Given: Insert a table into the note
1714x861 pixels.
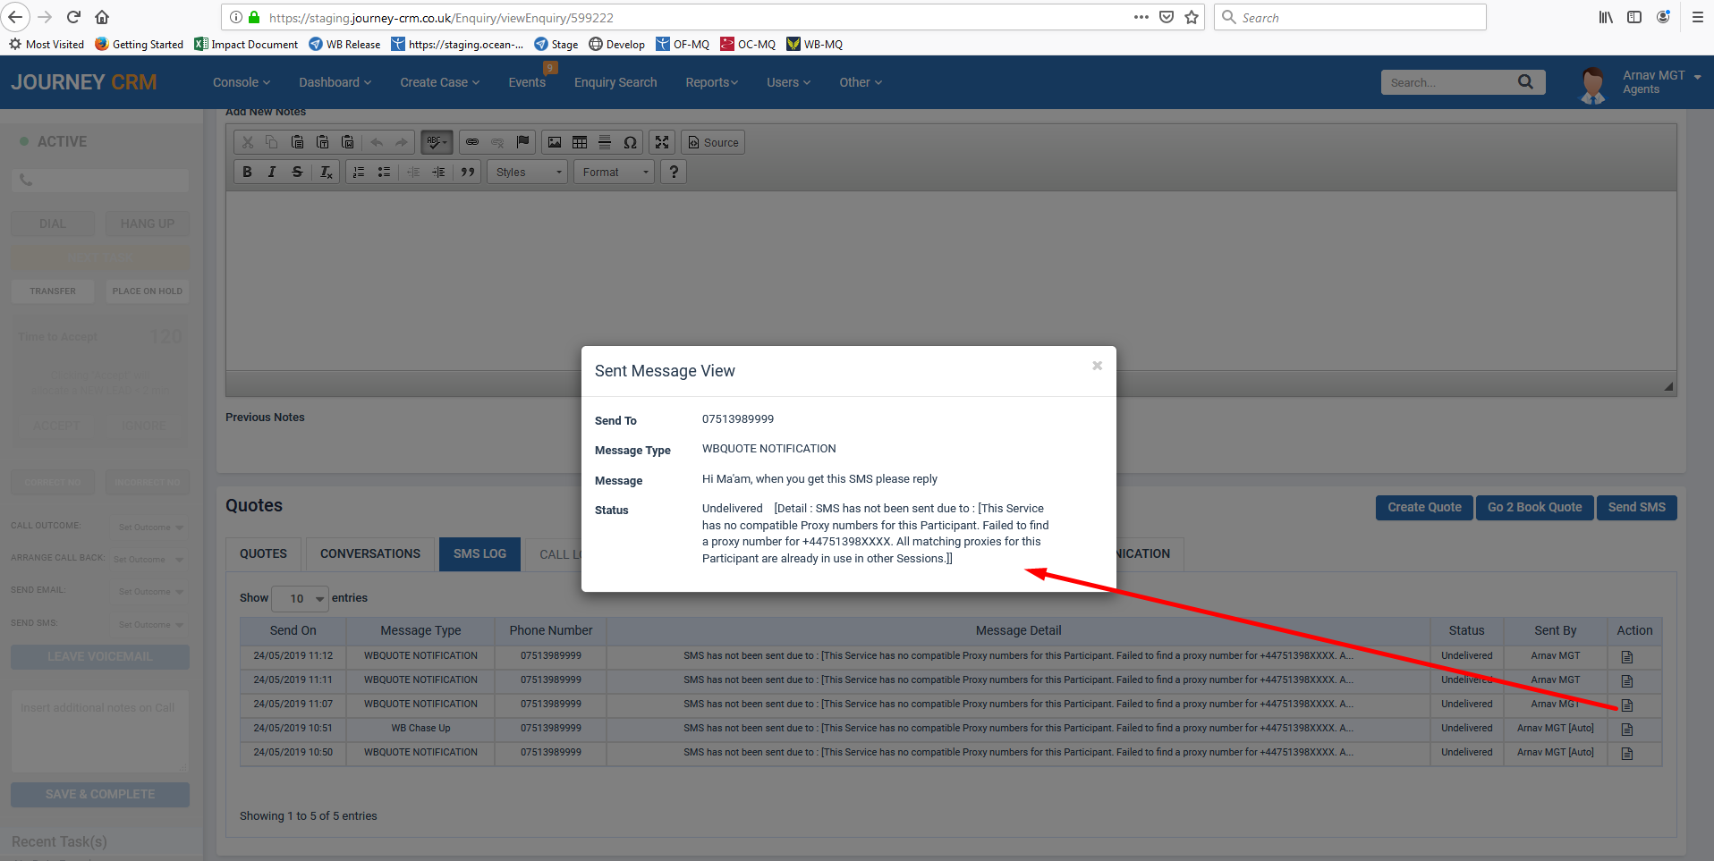Looking at the screenshot, I should 580,142.
